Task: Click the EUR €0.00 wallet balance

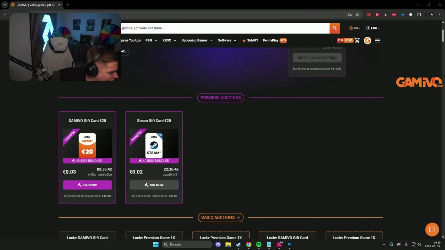Action: (x=345, y=40)
